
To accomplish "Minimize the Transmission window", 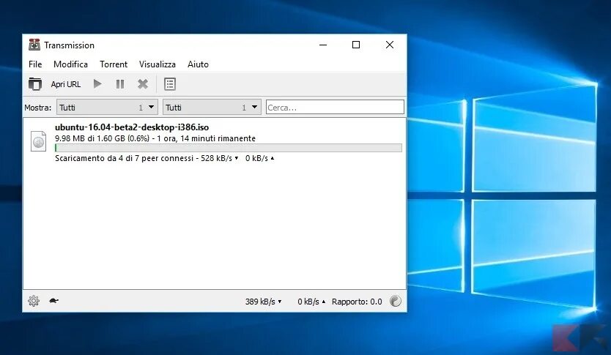I will [323, 45].
